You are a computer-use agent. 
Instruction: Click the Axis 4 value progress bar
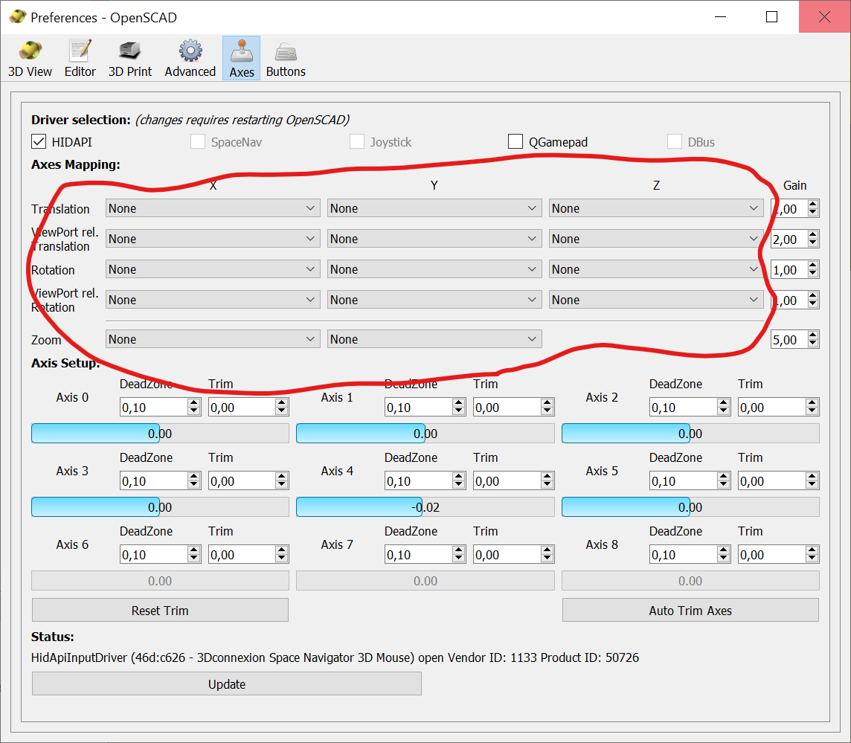[x=425, y=507]
